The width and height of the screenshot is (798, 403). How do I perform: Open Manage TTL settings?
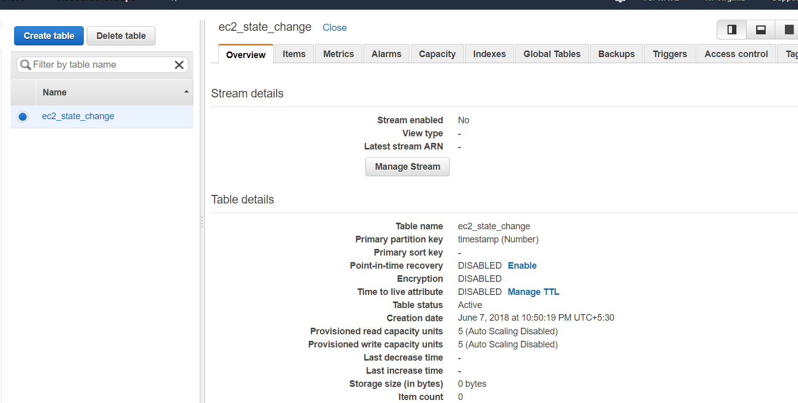tap(533, 291)
